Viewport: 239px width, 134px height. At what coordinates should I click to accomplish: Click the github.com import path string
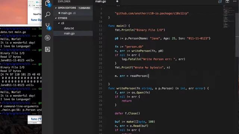152,13
